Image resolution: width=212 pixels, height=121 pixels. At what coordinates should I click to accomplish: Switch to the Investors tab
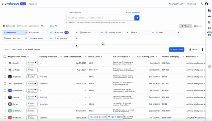(x=34, y=26)
